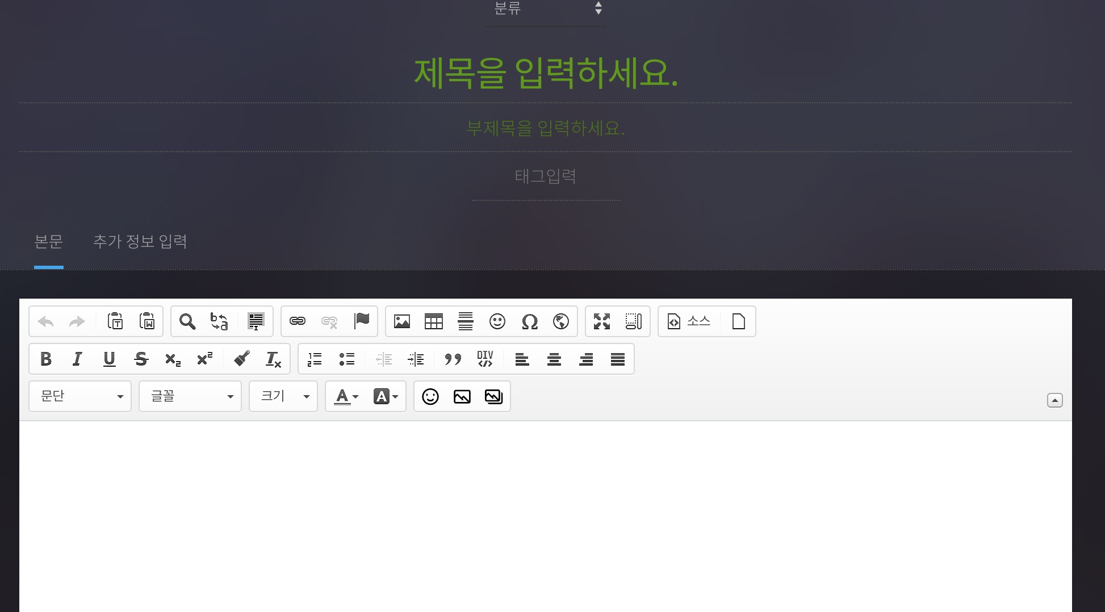1105x612 pixels.
Task: Align text left
Action: tap(522, 359)
